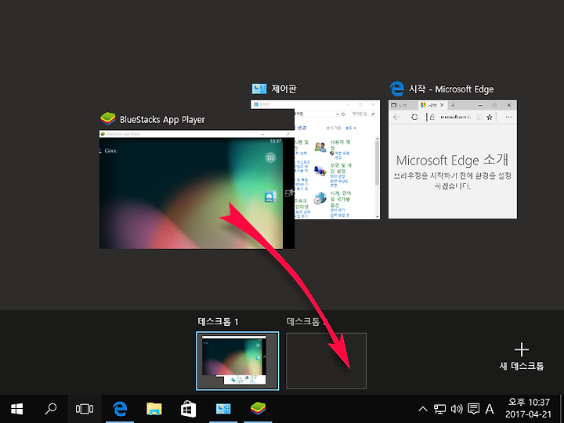This screenshot has height=423, width=564.
Task: Open File Explorer from the taskbar
Action: [154, 409]
